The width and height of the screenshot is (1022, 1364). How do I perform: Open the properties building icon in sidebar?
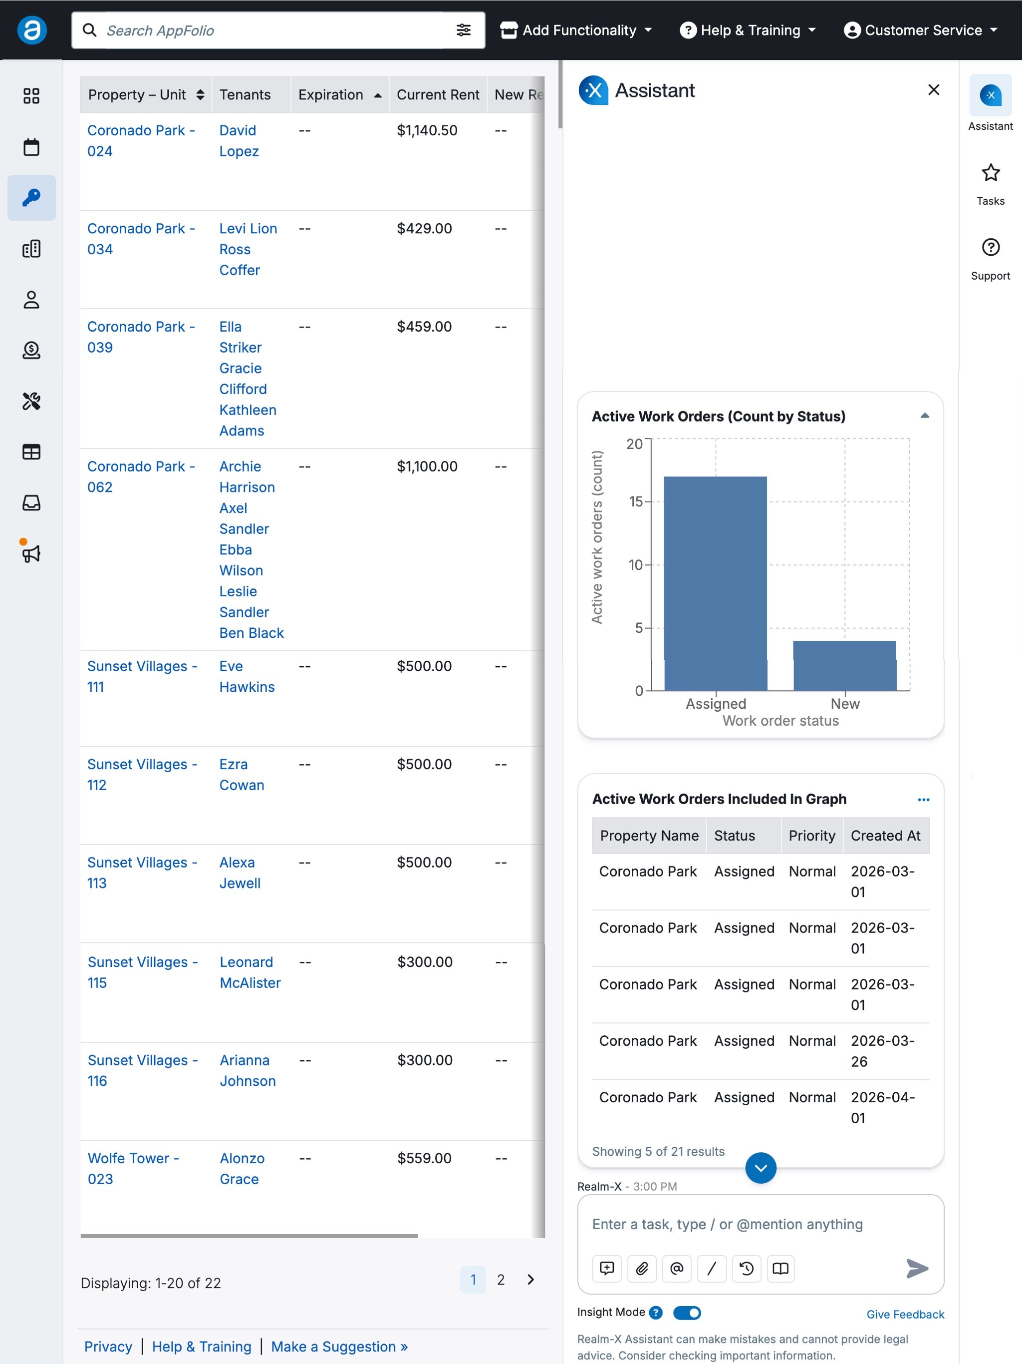pos(31,249)
